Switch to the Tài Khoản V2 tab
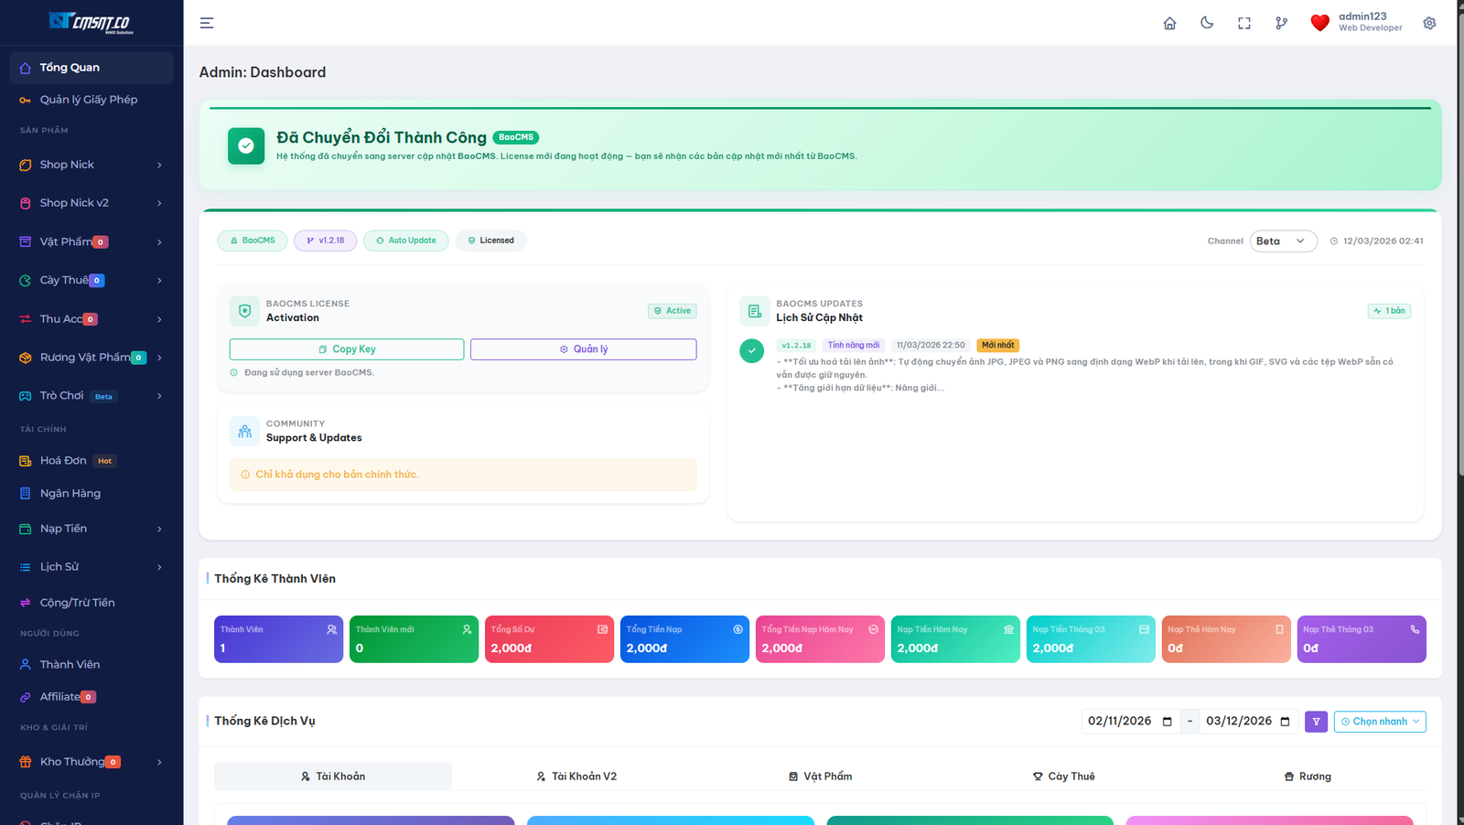 [x=576, y=776]
